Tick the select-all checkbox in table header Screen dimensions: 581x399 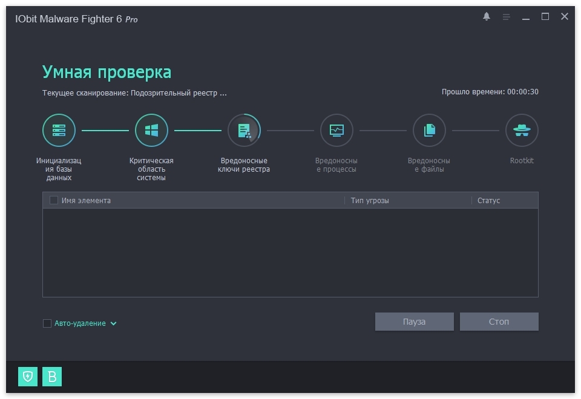tap(54, 200)
